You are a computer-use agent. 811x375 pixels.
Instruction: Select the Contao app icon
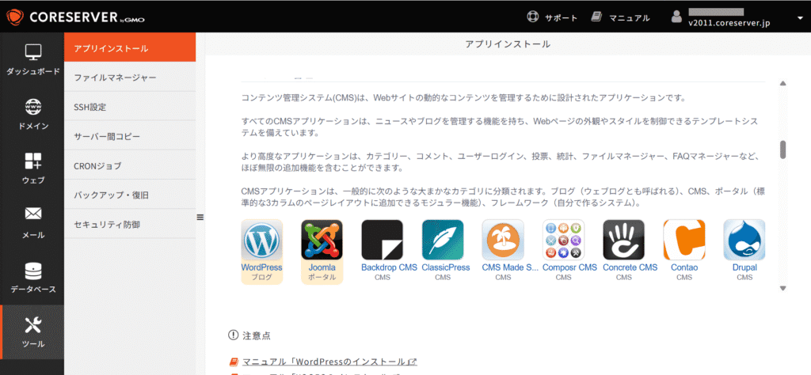click(x=684, y=241)
